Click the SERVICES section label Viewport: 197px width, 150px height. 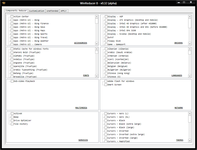click(x=83, y=140)
